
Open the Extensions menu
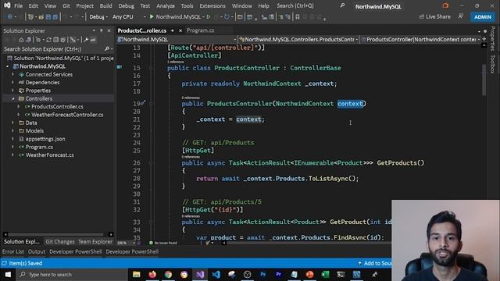(212, 5)
